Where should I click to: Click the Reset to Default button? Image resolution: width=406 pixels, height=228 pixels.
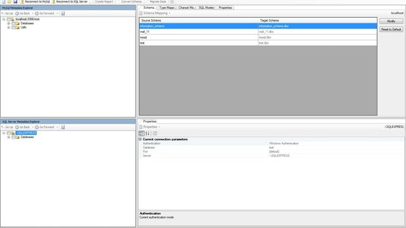click(391, 29)
